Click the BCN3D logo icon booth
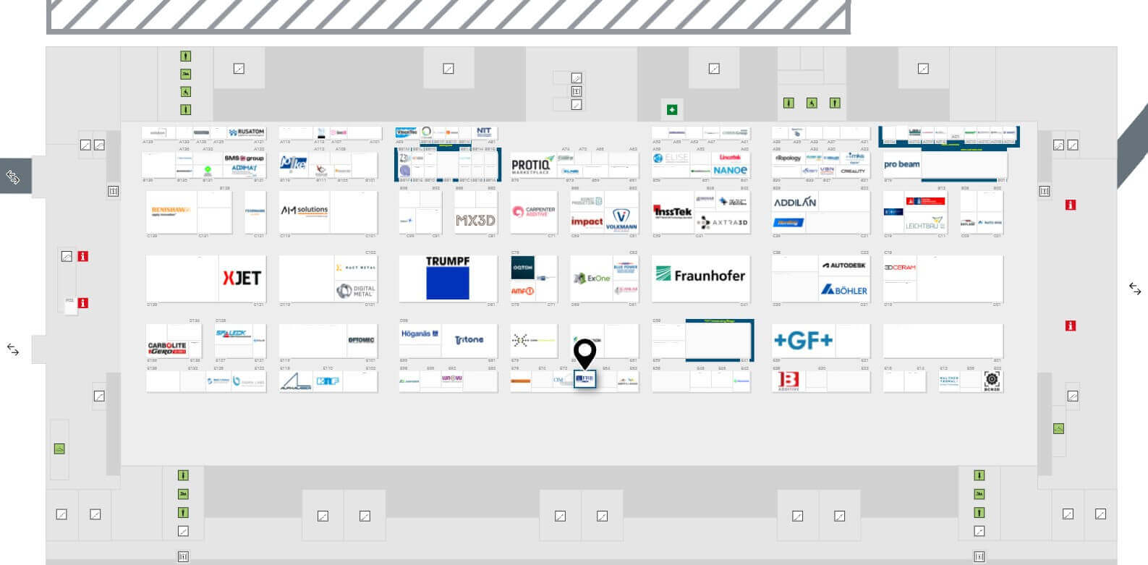 [x=992, y=381]
